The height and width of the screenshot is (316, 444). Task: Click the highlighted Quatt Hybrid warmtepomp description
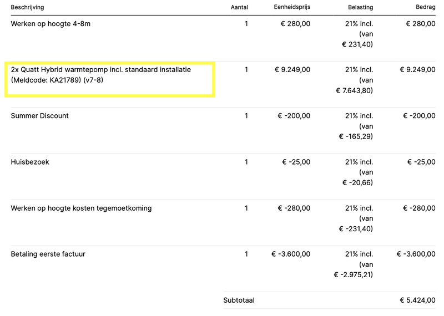(x=109, y=75)
